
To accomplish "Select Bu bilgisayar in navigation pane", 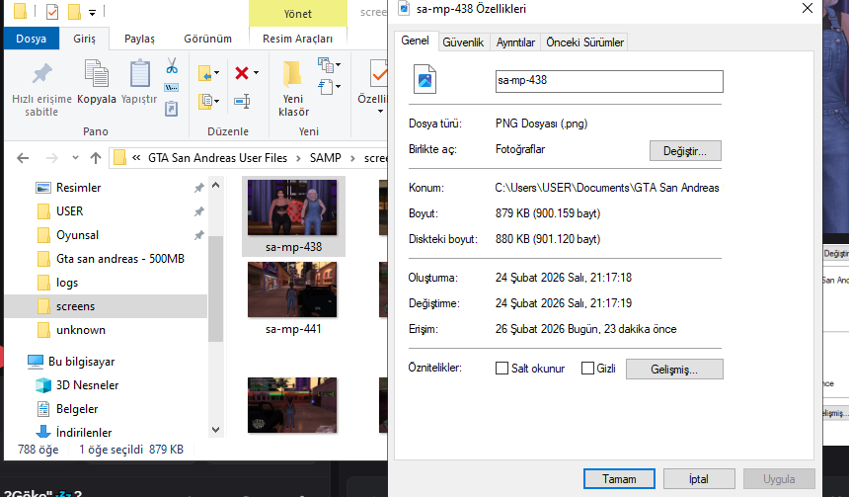I will click(81, 362).
